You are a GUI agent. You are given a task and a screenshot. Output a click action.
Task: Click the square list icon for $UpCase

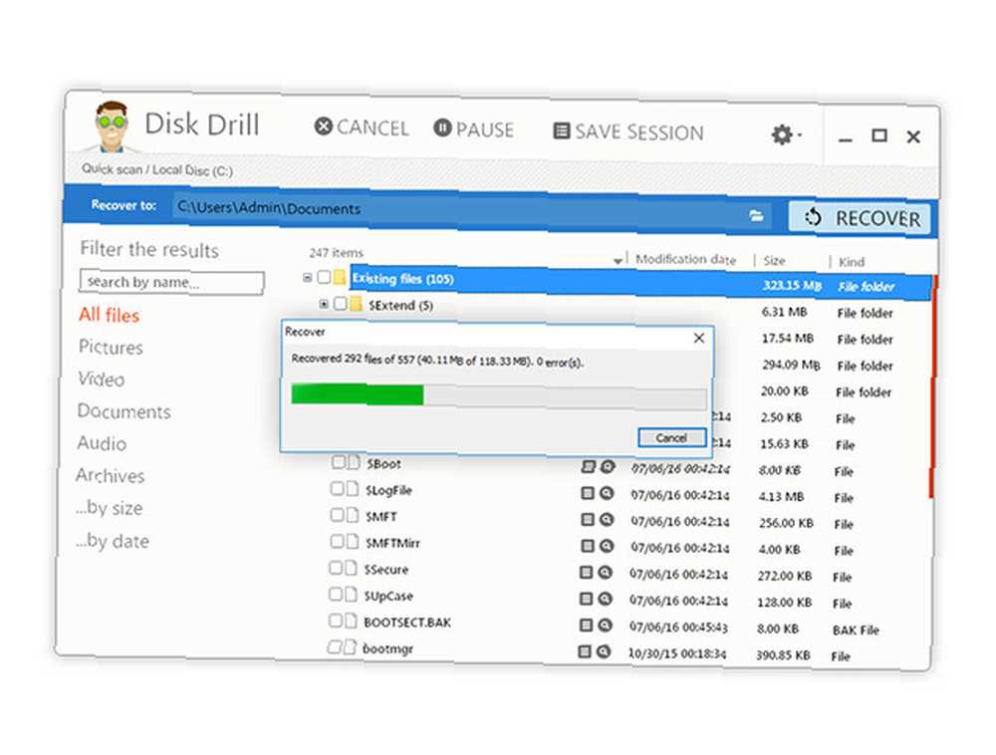(x=587, y=599)
